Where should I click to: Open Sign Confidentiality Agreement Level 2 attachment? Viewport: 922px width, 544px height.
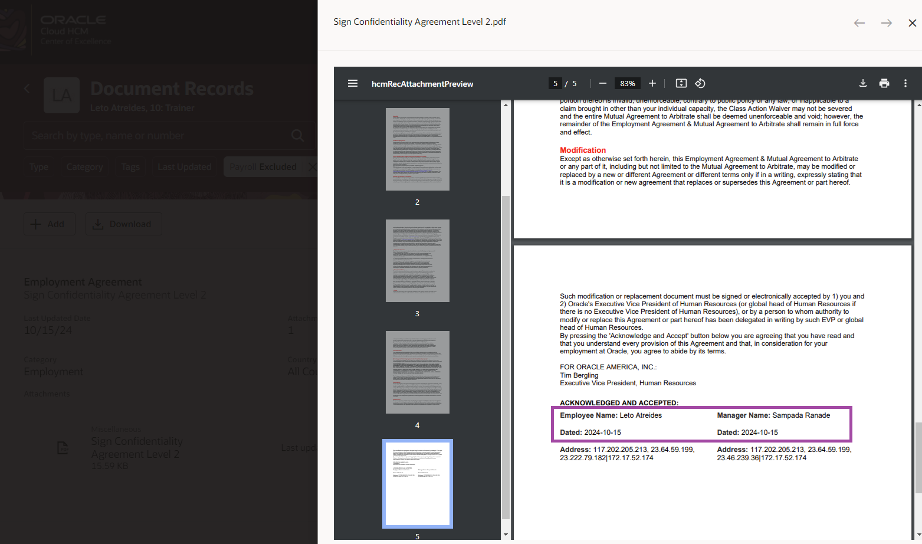coord(137,448)
